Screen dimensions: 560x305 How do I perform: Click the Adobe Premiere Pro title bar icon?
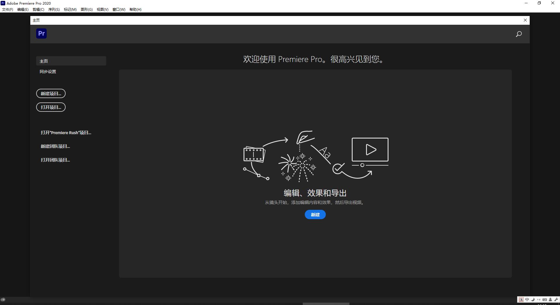(3, 3)
